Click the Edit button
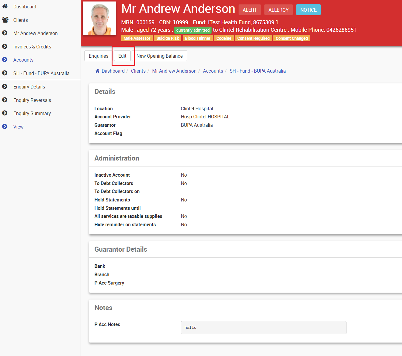The height and width of the screenshot is (356, 402). [122, 56]
